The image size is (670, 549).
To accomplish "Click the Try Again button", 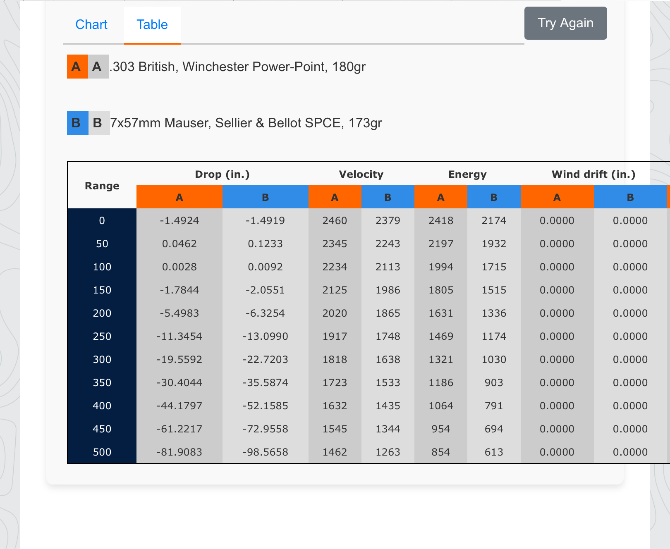I will coord(565,23).
